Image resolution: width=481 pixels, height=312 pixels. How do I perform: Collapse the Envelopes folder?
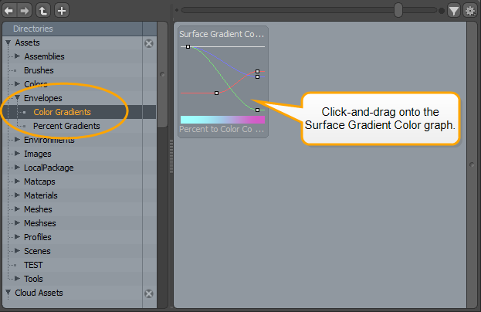point(18,99)
